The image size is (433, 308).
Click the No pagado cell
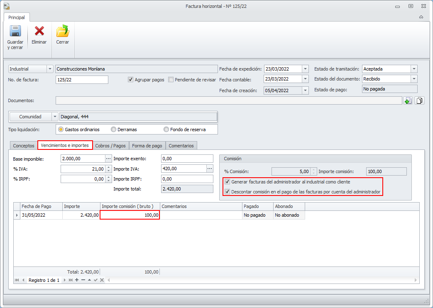tap(257, 215)
